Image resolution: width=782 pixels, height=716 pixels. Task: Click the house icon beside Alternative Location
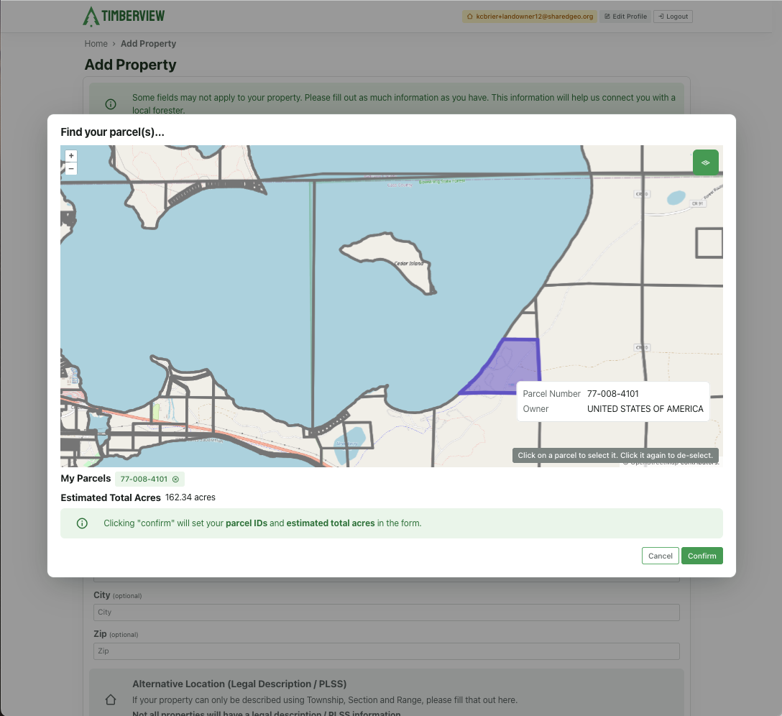[111, 699]
